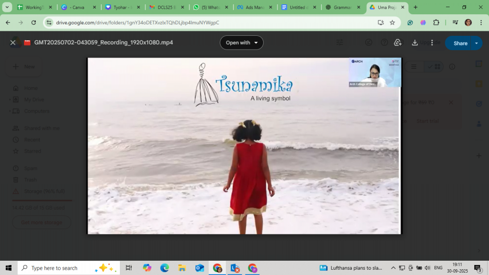
Task: Open a new browser tab
Action: pos(415,8)
